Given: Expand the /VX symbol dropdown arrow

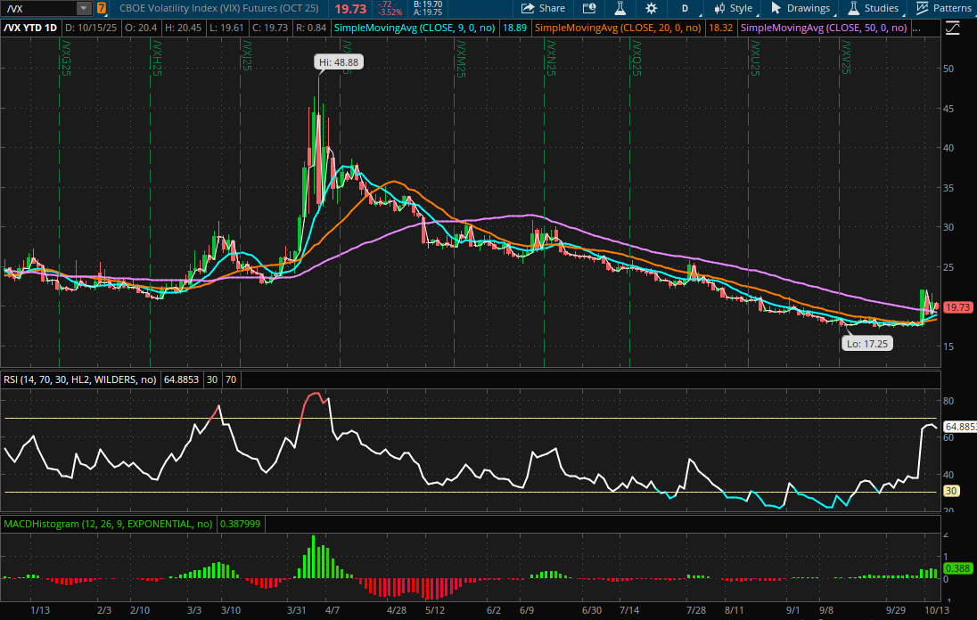Looking at the screenshot, I should (83, 8).
